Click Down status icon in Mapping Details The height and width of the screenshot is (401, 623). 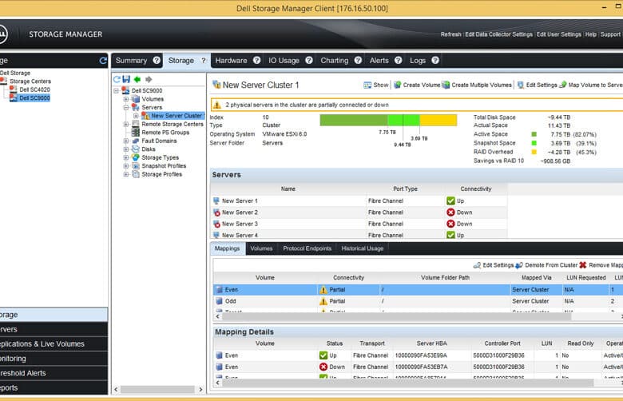(323, 367)
